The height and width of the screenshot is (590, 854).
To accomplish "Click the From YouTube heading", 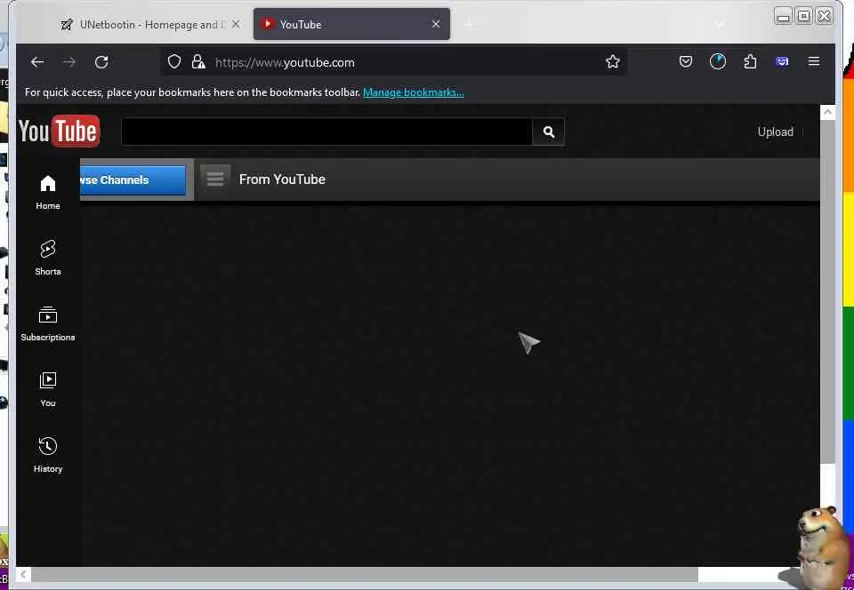I will pyautogui.click(x=282, y=179).
